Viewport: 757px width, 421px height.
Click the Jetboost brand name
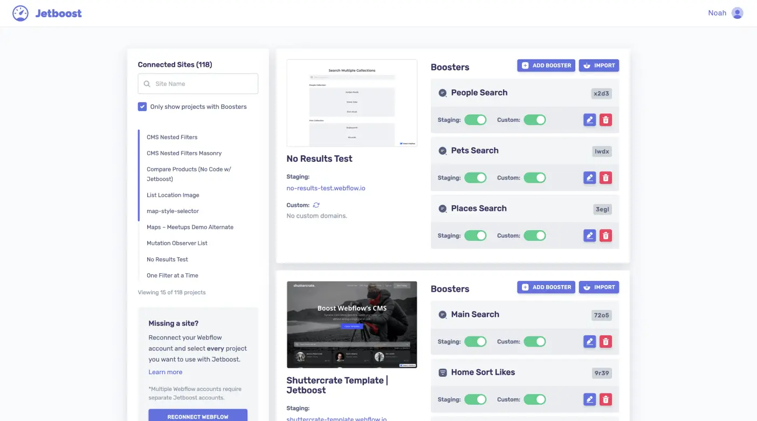[59, 13]
